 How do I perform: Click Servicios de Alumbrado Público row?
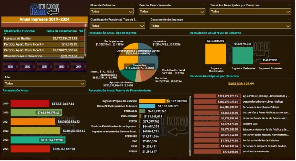(x=242, y=107)
